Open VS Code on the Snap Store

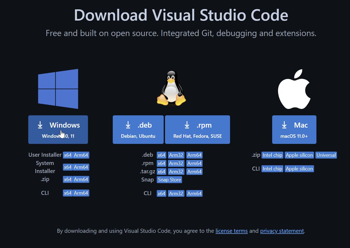[x=169, y=180]
